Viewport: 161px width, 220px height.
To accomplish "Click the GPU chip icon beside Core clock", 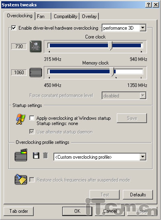I will pos(36,46).
